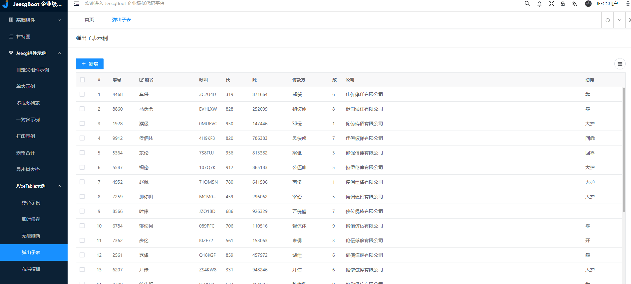Click the table vertical scrollbar thumb
Screen dimensions: 631x284
coord(624,149)
